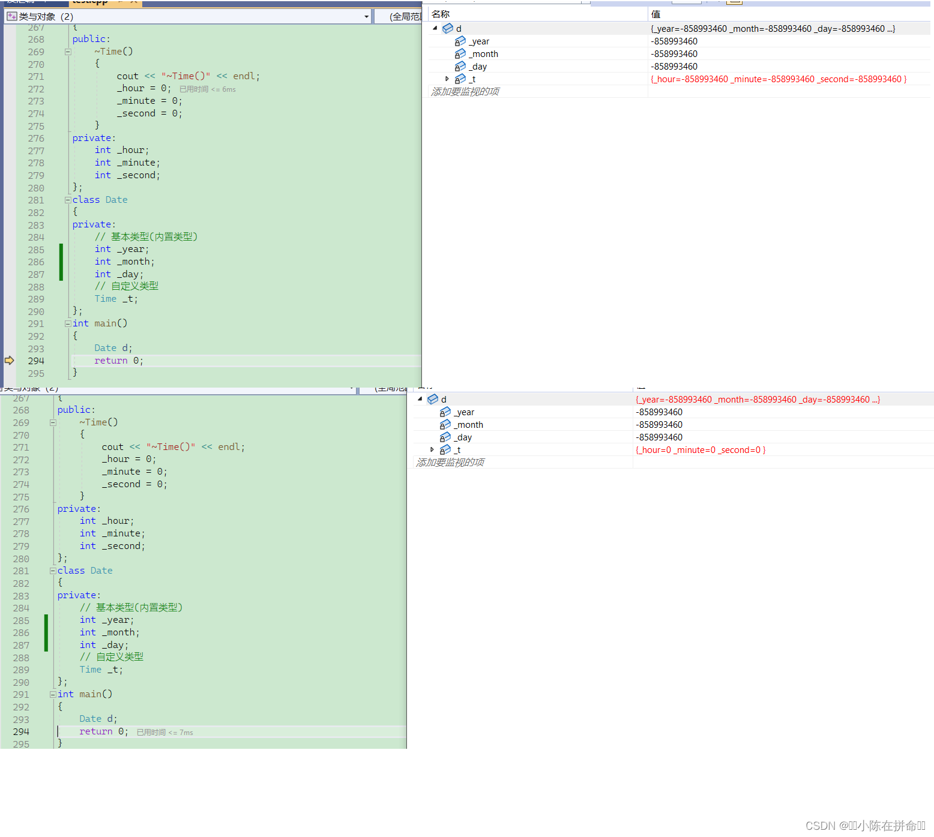This screenshot has height=837, width=934.
Task: Expand the _t member in the upper watch panel
Action: [447, 79]
